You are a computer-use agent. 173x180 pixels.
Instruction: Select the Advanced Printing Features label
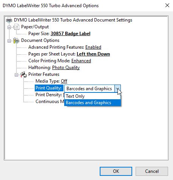point(56,47)
